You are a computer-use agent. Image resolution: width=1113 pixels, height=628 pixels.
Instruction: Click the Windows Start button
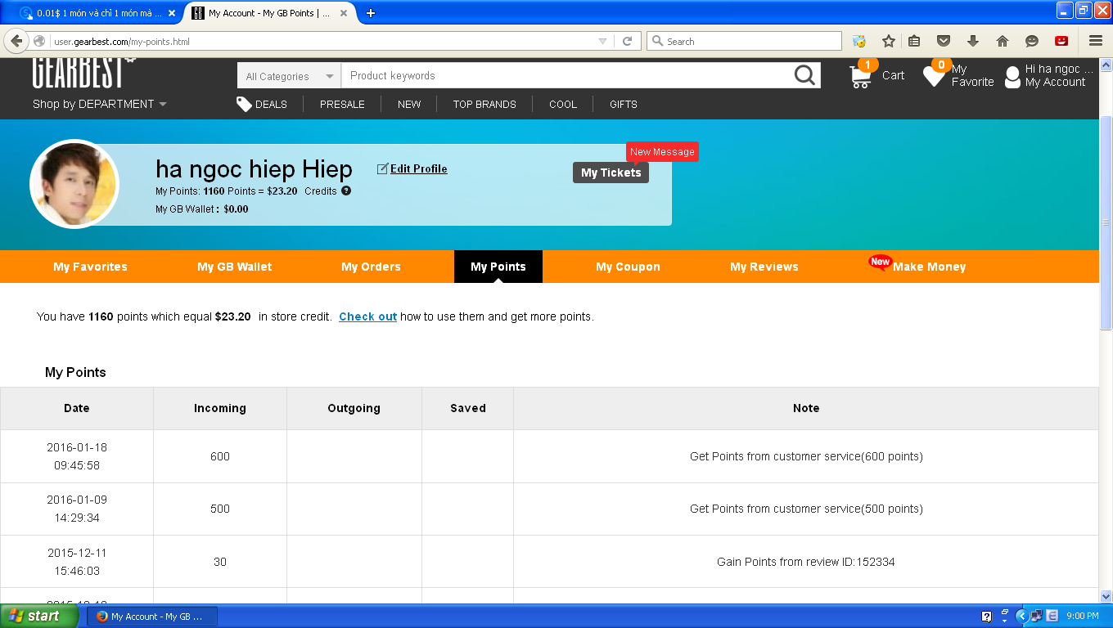pos(39,617)
